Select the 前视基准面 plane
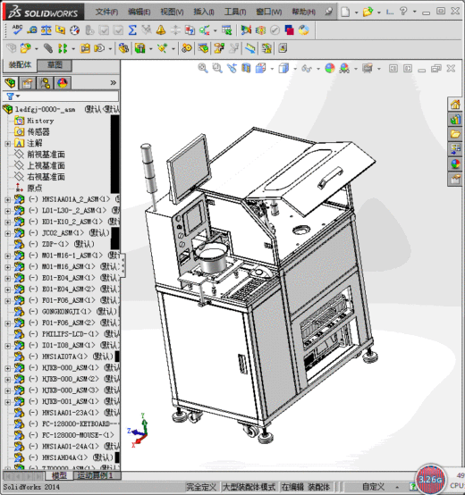465x495 pixels. tap(46, 155)
